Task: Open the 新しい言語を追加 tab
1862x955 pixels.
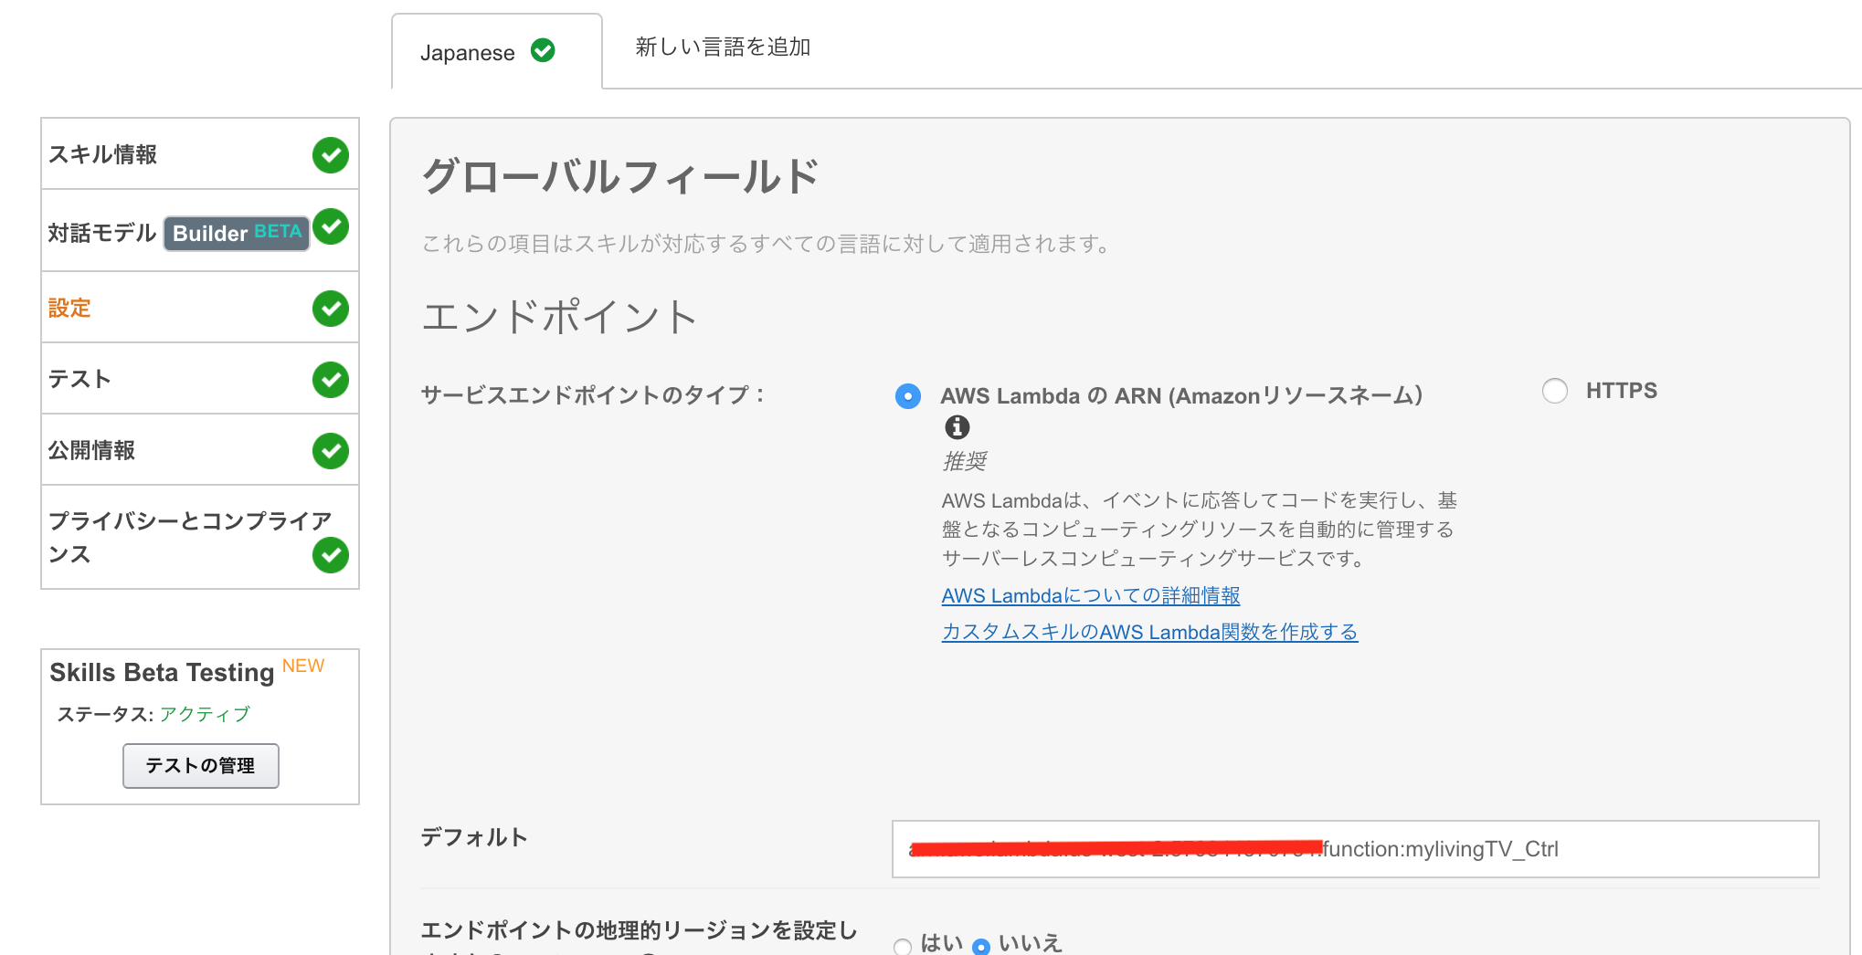Action: coord(723,47)
